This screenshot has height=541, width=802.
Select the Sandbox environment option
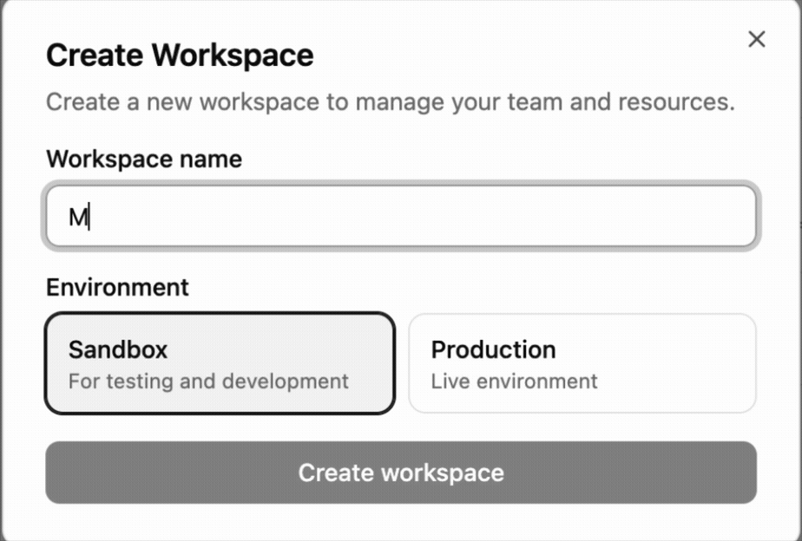pos(220,363)
